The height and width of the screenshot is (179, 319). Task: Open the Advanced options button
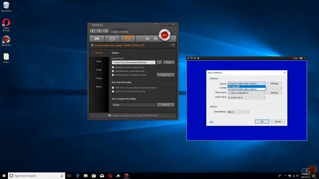tap(165, 75)
